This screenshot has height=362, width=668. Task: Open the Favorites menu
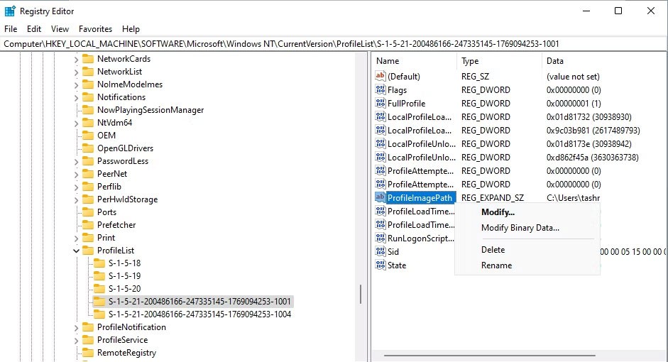click(95, 29)
